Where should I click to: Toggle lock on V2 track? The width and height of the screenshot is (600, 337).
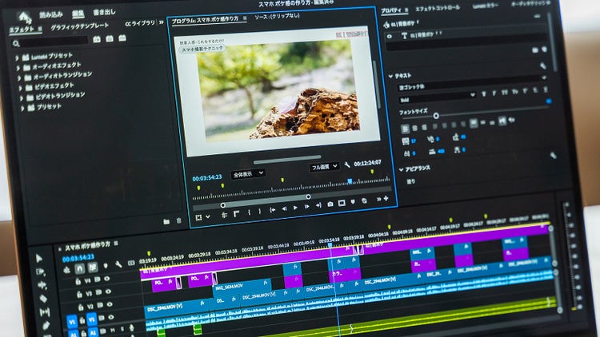pos(81,307)
